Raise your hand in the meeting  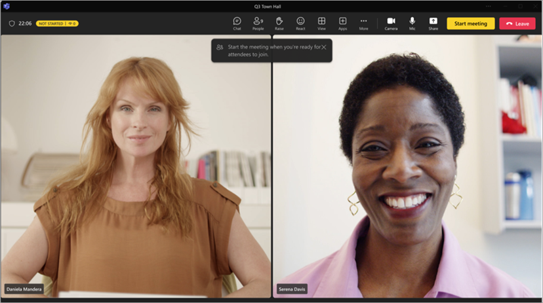[279, 23]
